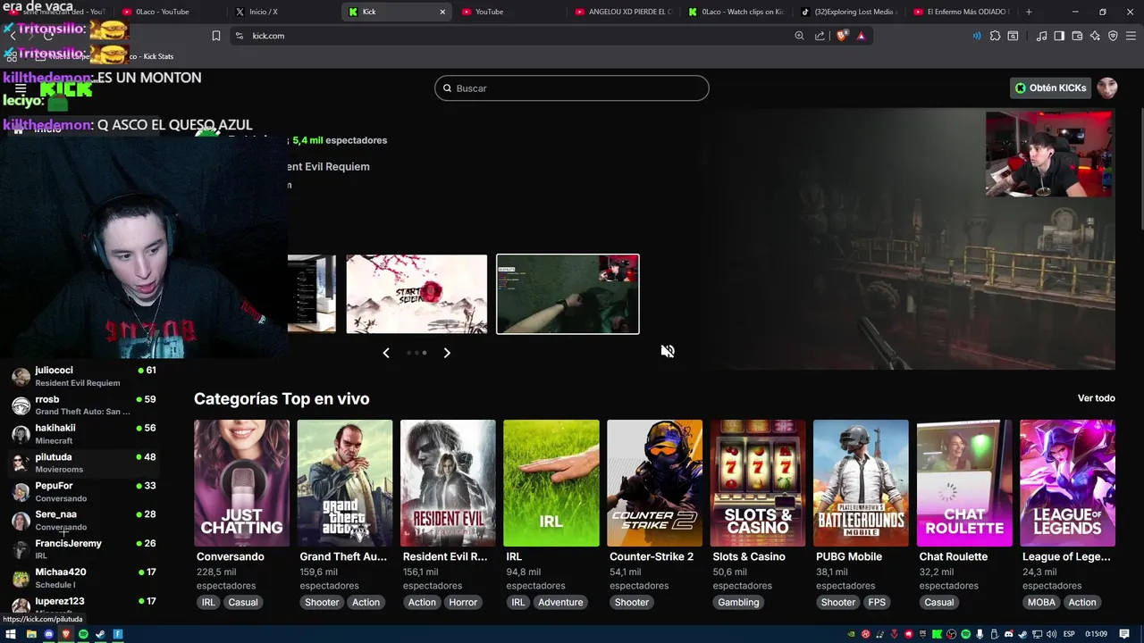Open File Explorer from the taskbar

(x=30, y=634)
